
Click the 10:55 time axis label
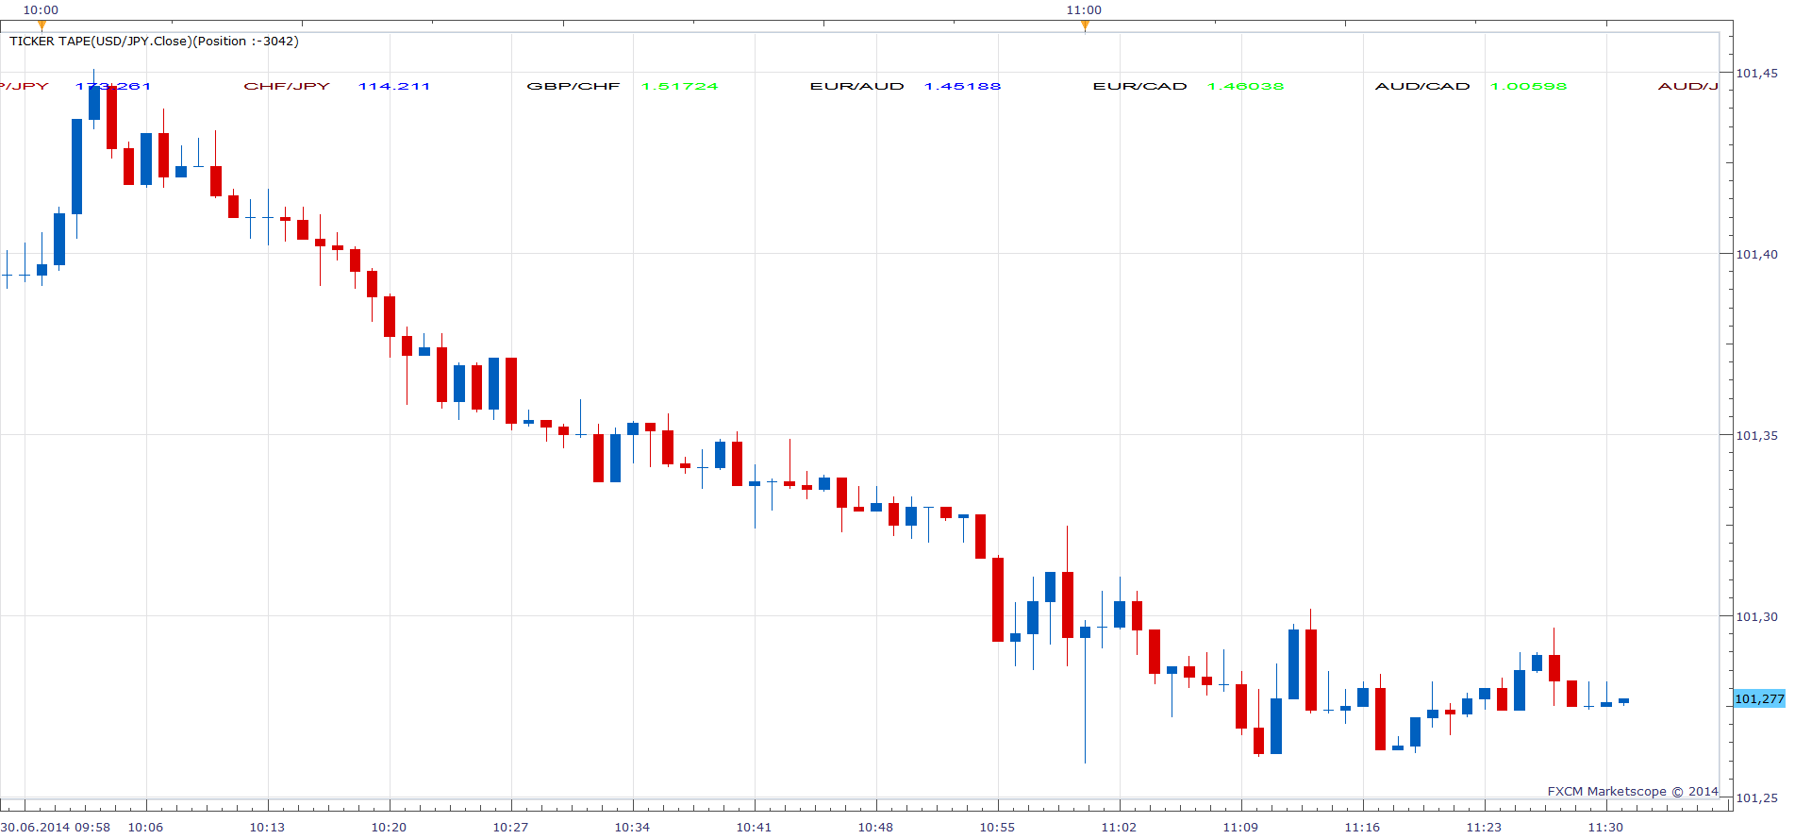997,828
